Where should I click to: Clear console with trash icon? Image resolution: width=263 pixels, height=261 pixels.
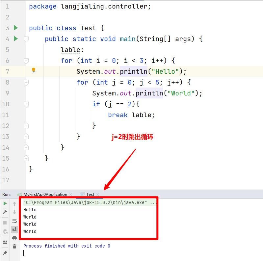(14, 246)
